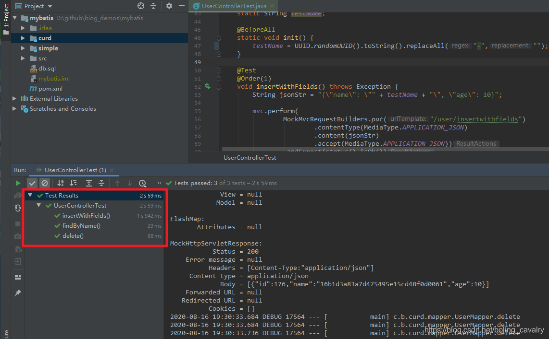
Task: Sort test results alphabetically
Action: click(x=61, y=183)
